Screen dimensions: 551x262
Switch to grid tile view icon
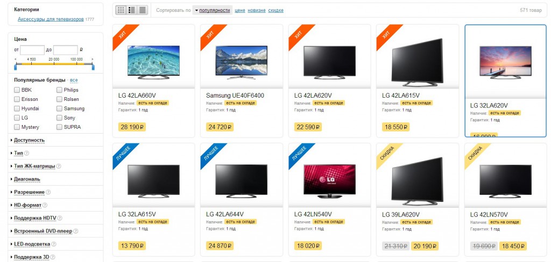tap(121, 10)
